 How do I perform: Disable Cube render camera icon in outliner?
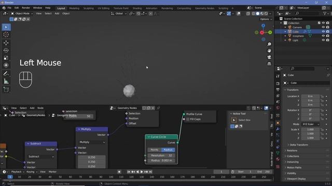coord(328,32)
